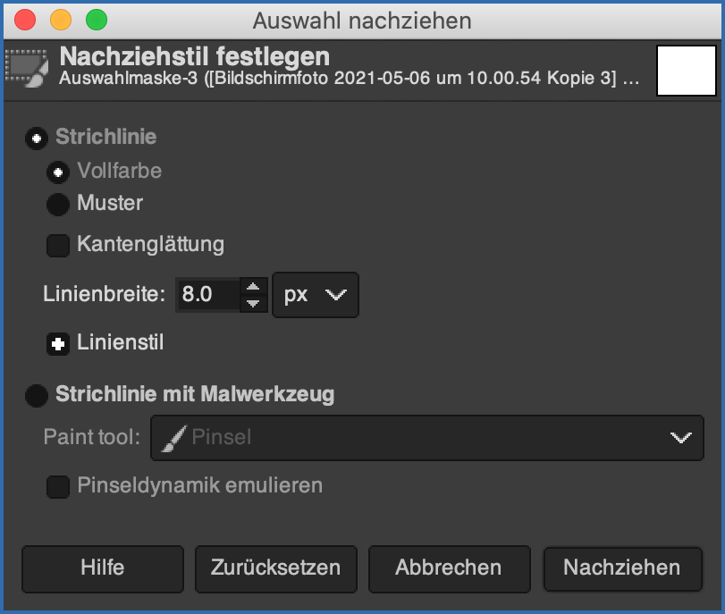Enable Pinseldynamik emulieren
The height and width of the screenshot is (614, 725).
(57, 487)
